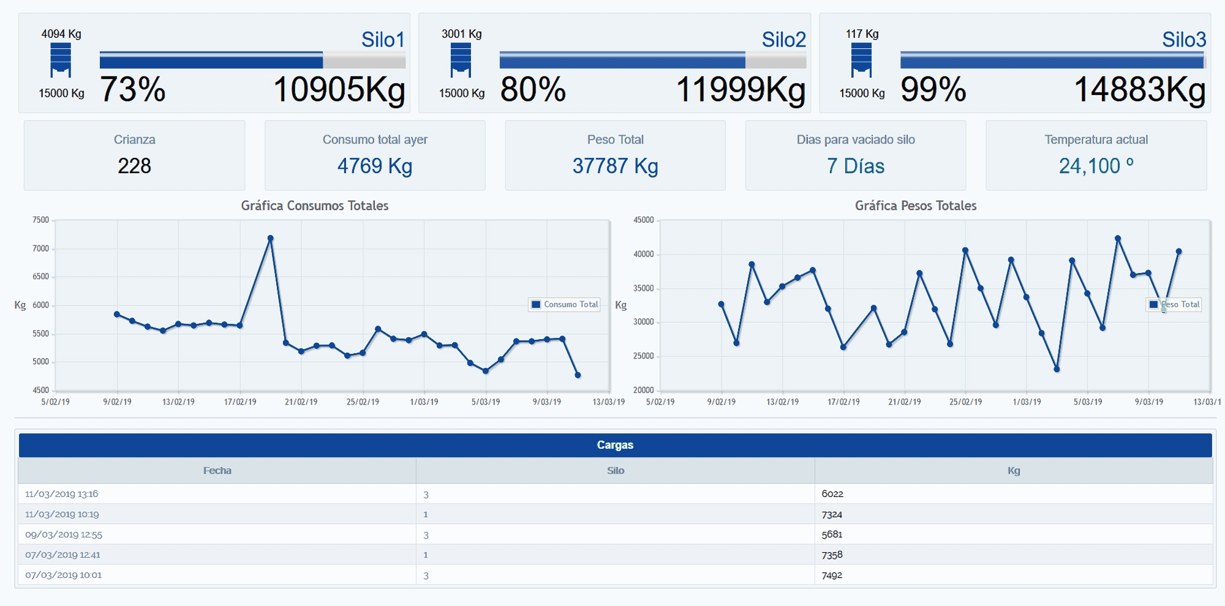Click the 7324 Kg cell

pyautogui.click(x=1014, y=514)
